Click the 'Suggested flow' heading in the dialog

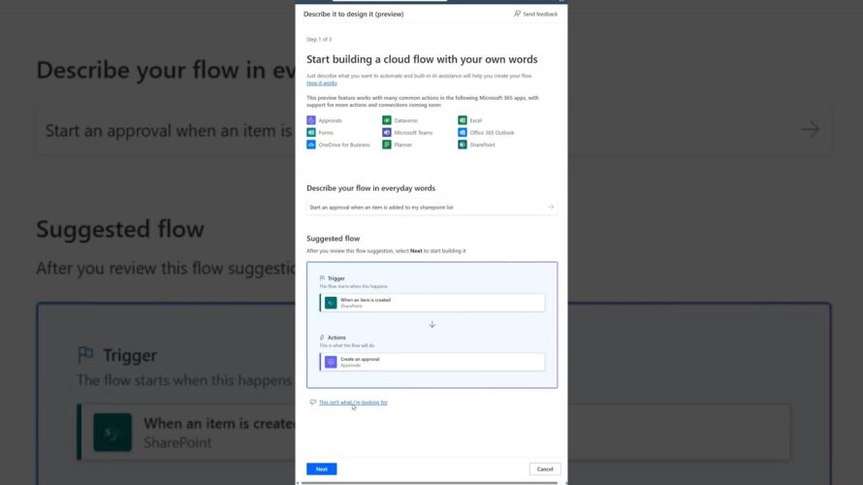333,239
